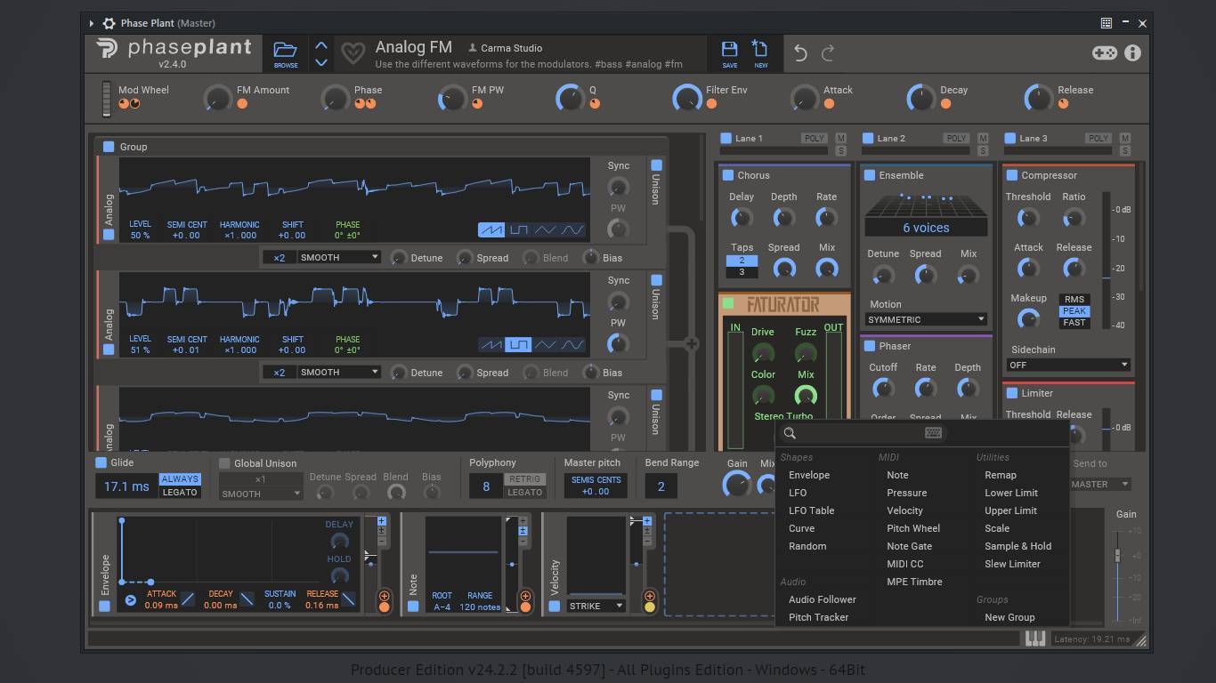Open the info icon in header

coord(1132,52)
